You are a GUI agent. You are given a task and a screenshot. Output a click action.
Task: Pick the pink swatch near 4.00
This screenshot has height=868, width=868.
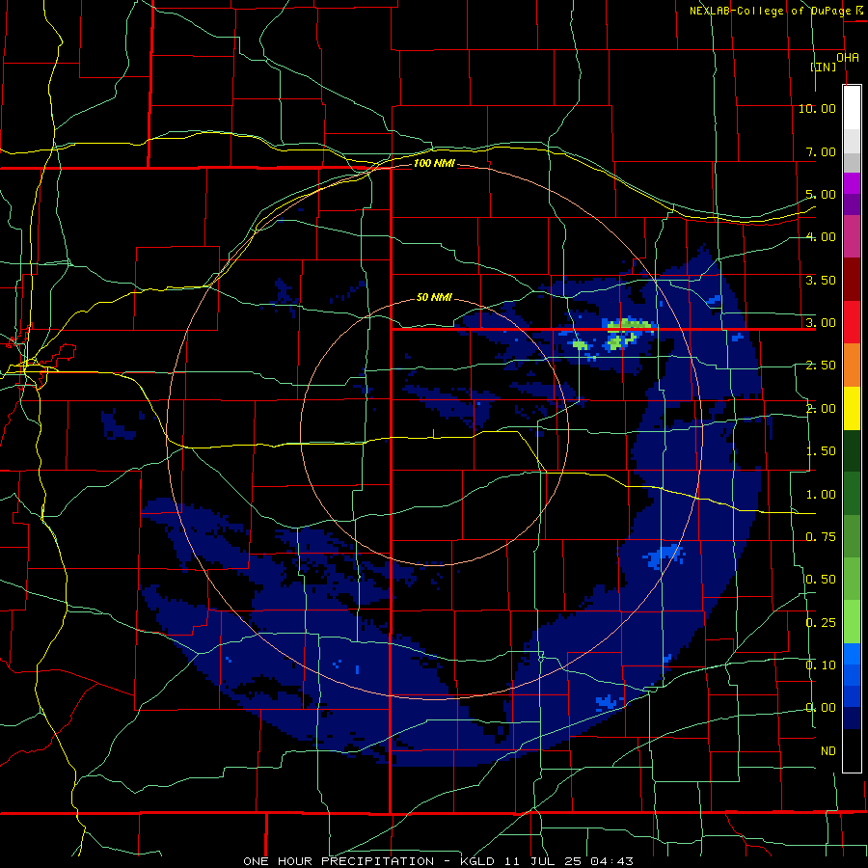[852, 236]
